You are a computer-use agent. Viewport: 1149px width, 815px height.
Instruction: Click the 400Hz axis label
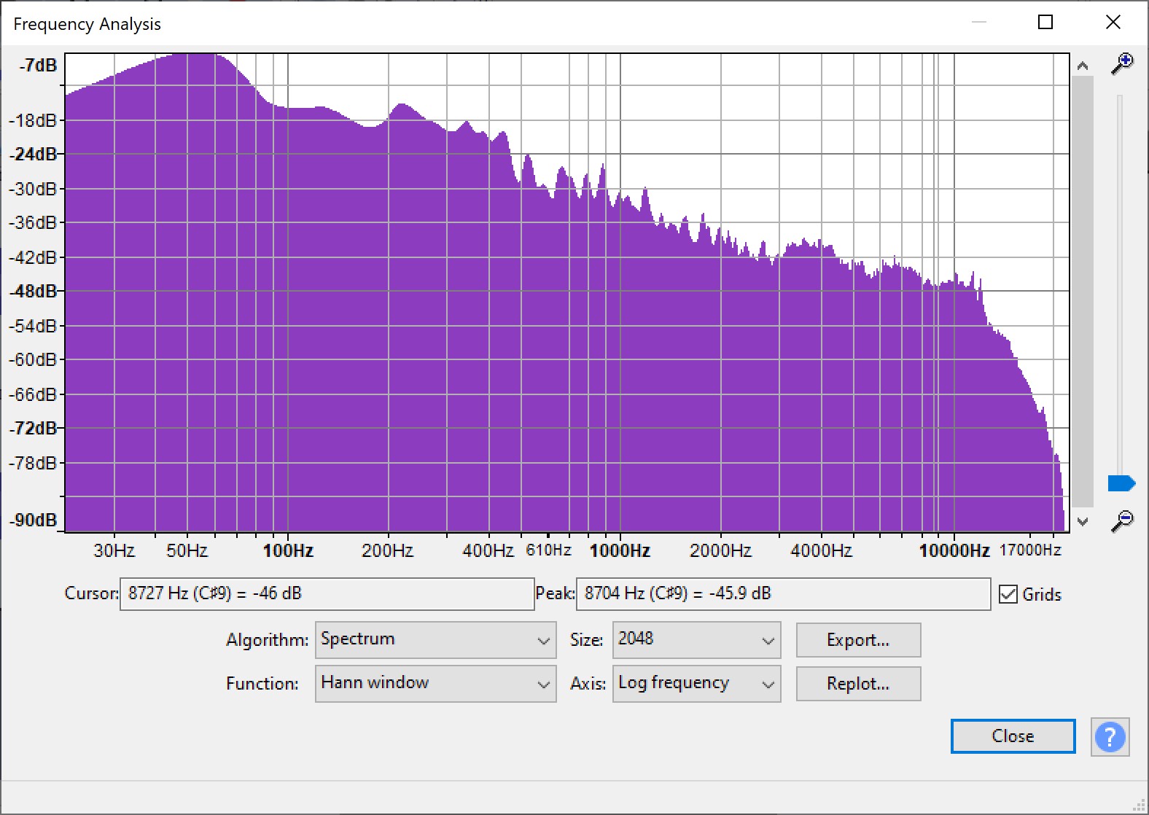coord(488,550)
